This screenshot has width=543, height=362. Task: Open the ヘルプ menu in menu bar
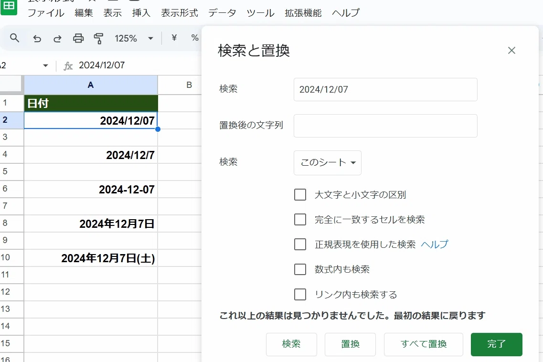[x=346, y=13]
